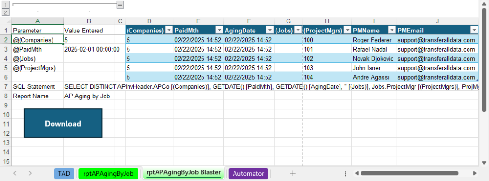
Task: Select the John Isner cell
Action: (x=374, y=68)
